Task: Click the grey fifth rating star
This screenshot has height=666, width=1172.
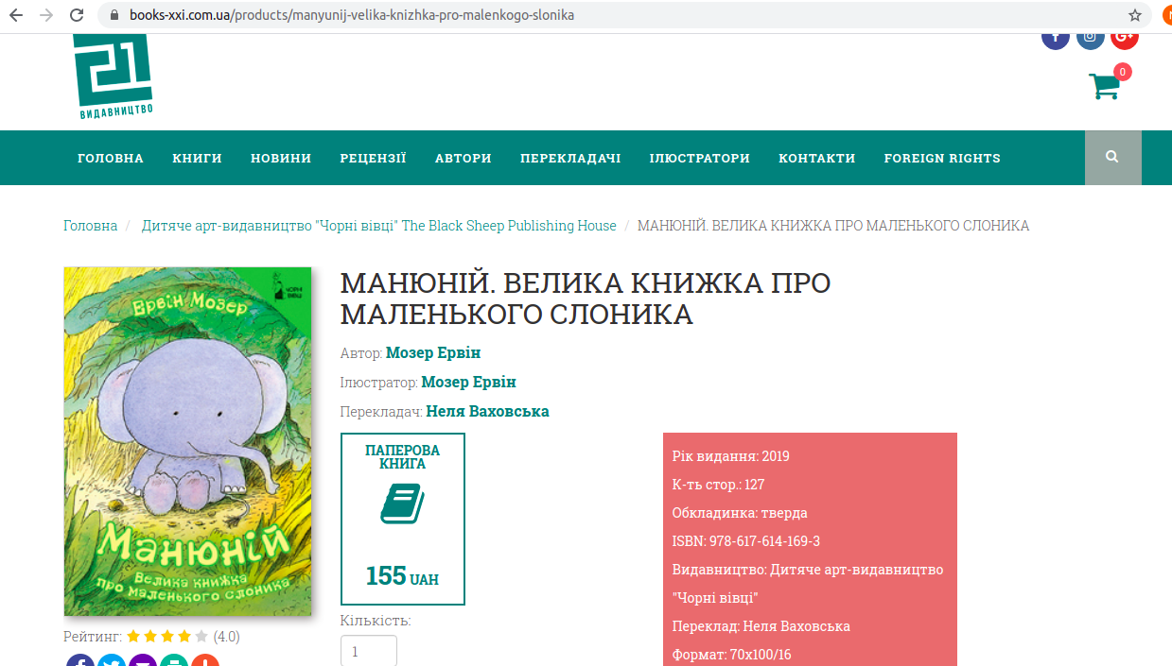Action: (201, 637)
